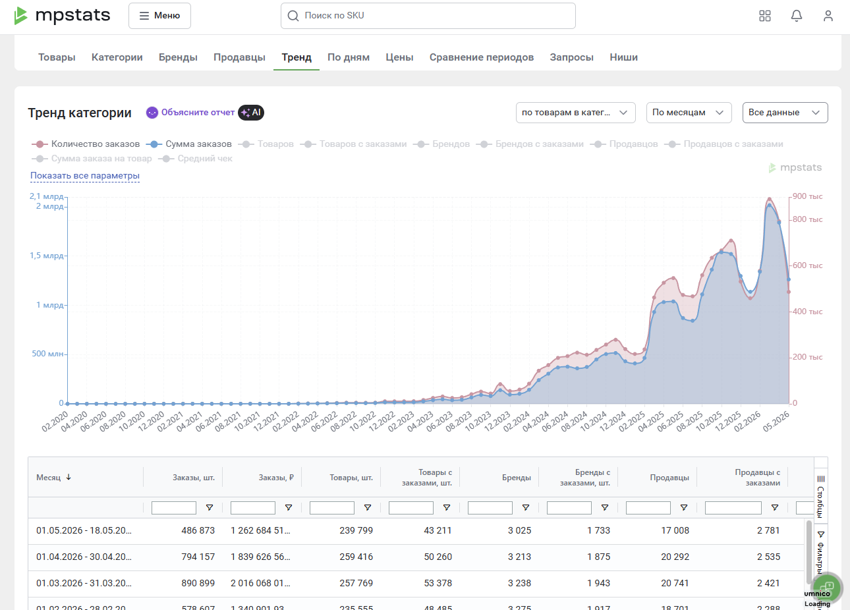Click the mpstats logo
850x610 pixels.
point(62,15)
